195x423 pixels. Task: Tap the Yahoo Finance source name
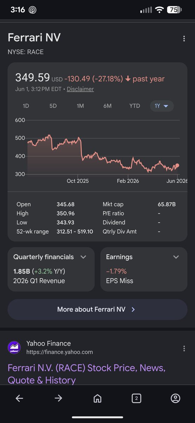[x=49, y=343]
